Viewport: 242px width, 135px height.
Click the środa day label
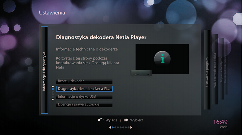pos(223,127)
